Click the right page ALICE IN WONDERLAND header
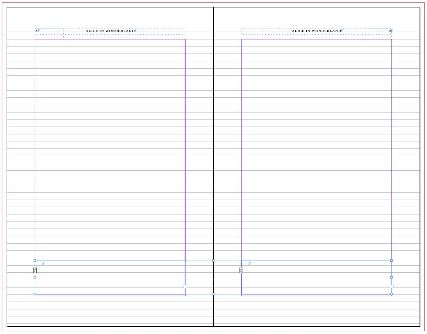Viewport: 427px width, 334px height. 316,31
